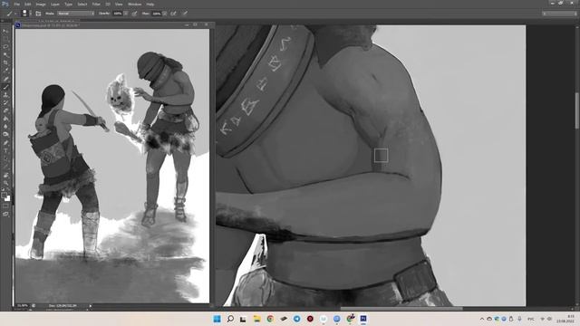Click the foreground color swatch
The image size is (580, 326).
pyautogui.click(x=4, y=196)
